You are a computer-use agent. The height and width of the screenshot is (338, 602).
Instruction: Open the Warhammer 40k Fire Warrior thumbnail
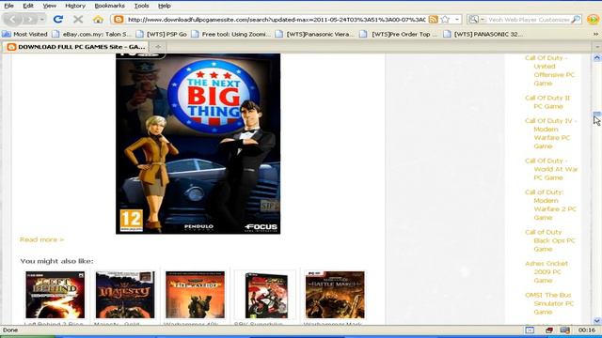pos(195,295)
